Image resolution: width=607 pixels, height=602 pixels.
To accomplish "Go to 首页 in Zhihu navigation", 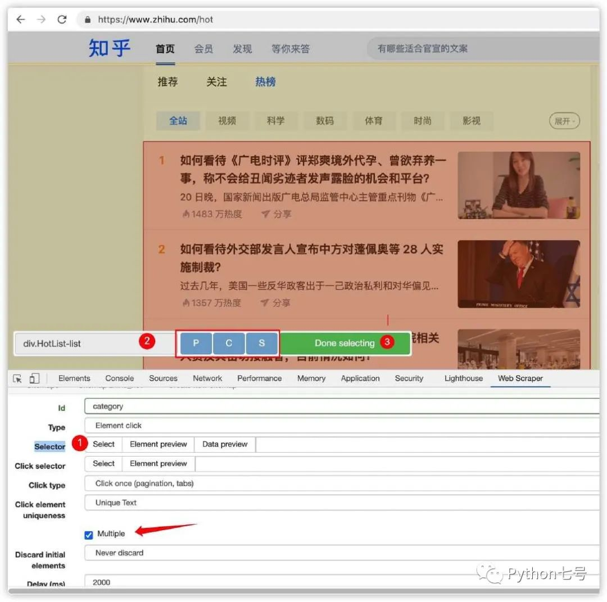I will coord(165,49).
